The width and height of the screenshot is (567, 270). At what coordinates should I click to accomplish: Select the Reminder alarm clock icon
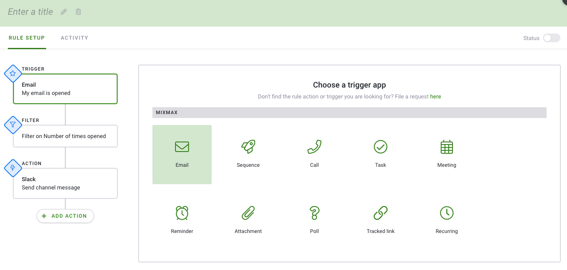[x=182, y=213]
